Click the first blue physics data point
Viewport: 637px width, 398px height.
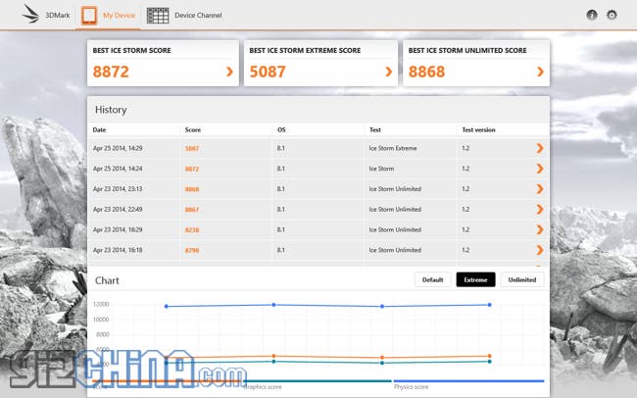167,306
